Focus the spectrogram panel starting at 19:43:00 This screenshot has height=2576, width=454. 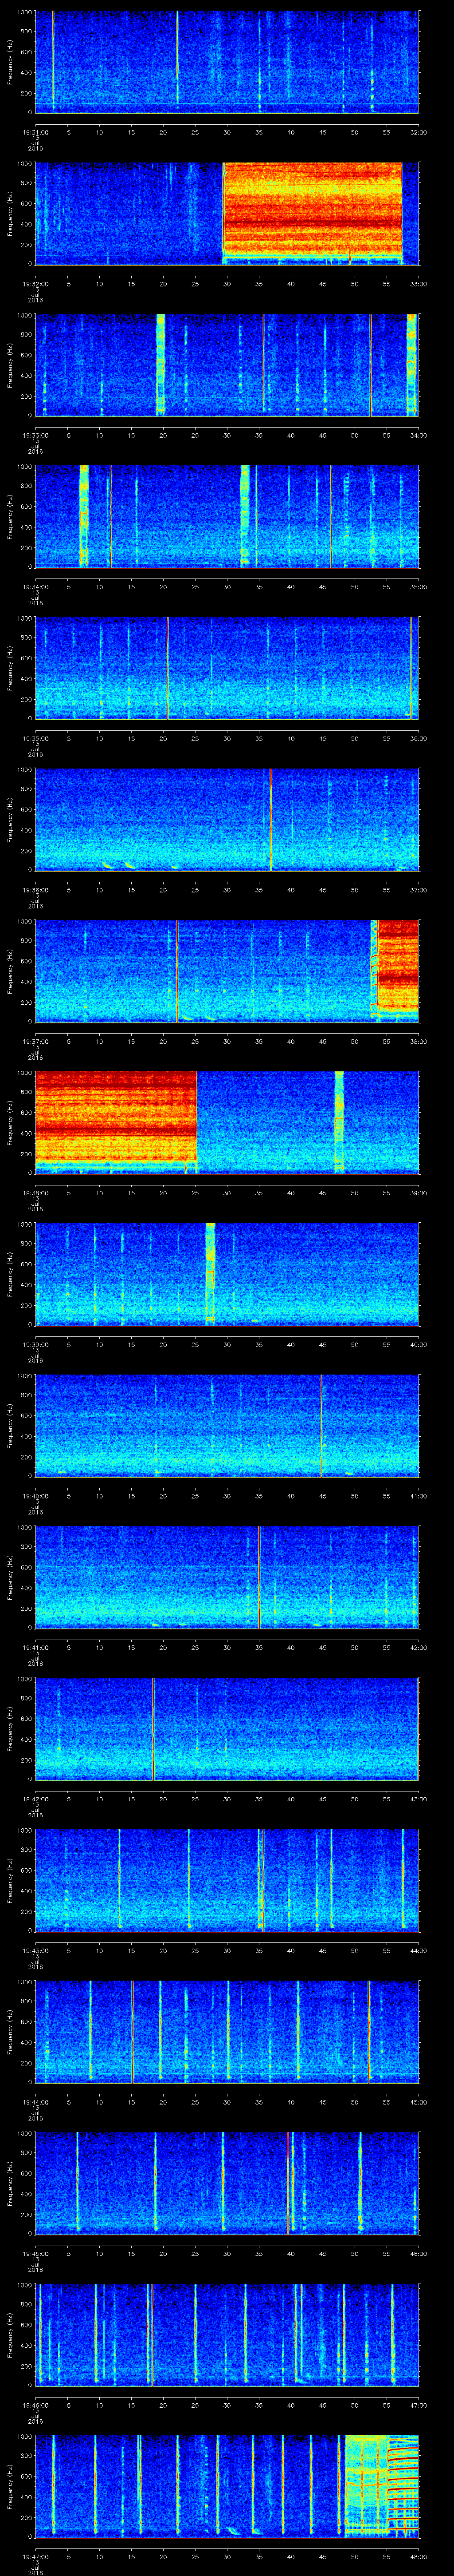click(227, 1879)
